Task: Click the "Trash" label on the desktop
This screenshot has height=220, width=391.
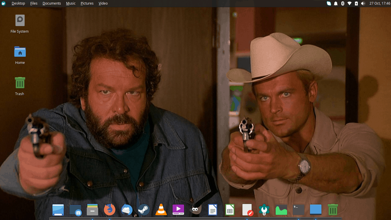Action: [x=20, y=94]
